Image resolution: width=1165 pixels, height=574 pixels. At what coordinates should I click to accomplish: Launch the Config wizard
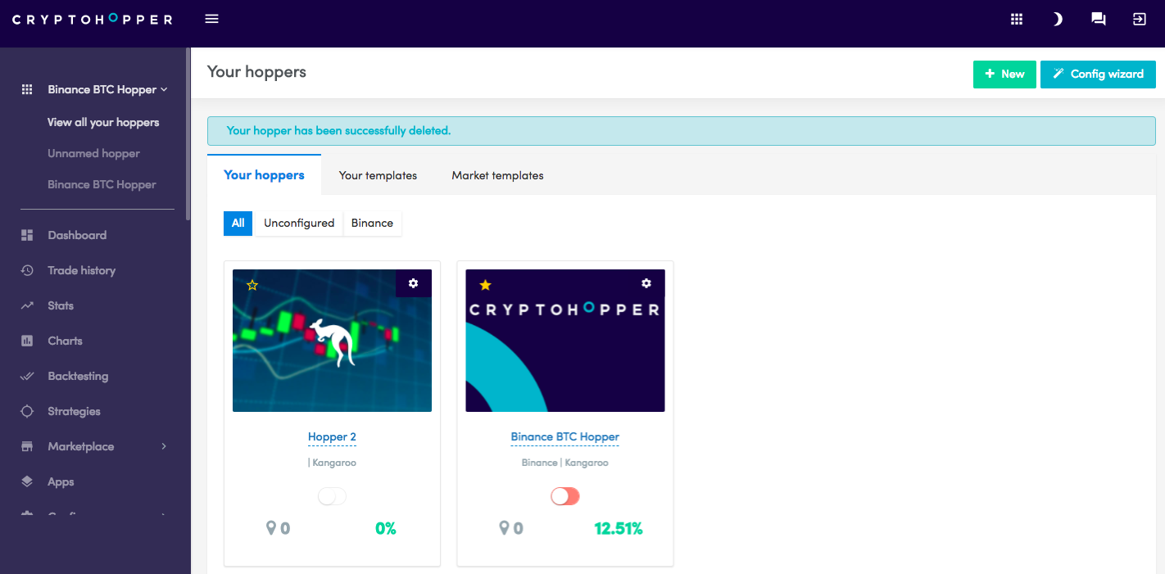(1098, 74)
